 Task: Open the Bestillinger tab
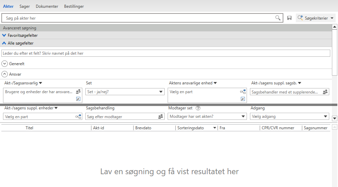(x=74, y=6)
